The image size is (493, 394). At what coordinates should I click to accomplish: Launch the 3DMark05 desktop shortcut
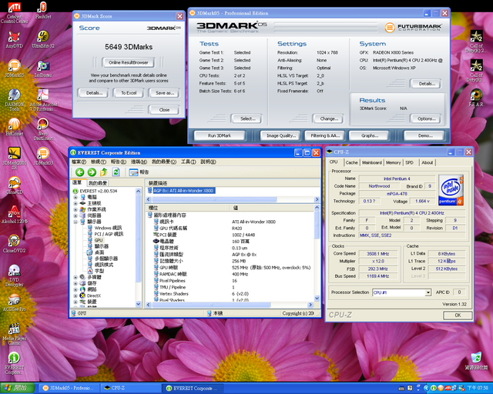click(14, 68)
